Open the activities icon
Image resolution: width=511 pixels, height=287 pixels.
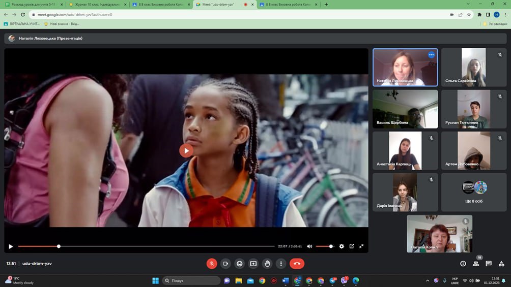501,264
